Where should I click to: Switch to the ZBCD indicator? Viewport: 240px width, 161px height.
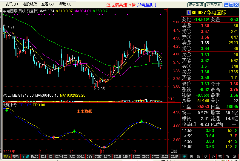(x=146, y=157)
